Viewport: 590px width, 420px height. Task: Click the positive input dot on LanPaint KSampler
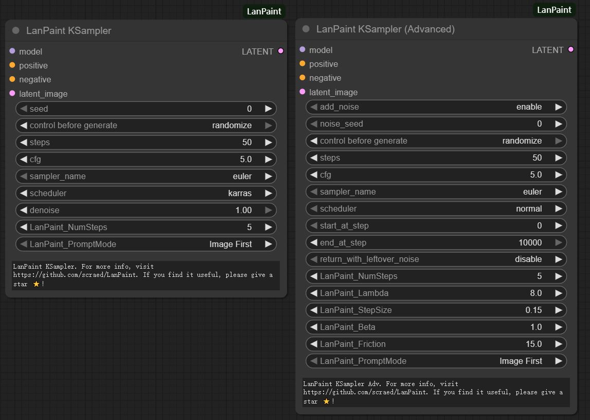pyautogui.click(x=12, y=65)
